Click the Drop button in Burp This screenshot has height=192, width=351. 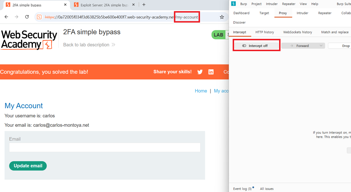(340, 46)
